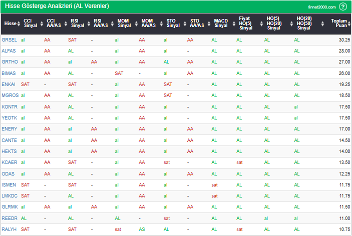Click sort arrows next to Hisse header
The width and height of the screenshot is (352, 236).
pos(19,23)
